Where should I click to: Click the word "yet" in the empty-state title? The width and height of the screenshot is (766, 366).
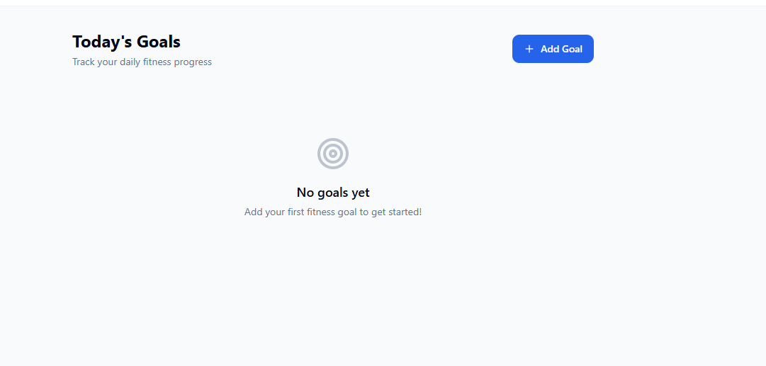pos(361,193)
